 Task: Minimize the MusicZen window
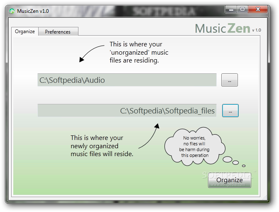(x=231, y=10)
